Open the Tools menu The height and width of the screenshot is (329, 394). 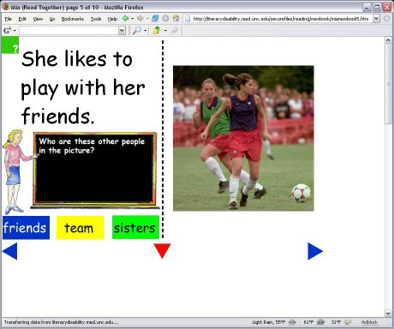coord(96,19)
